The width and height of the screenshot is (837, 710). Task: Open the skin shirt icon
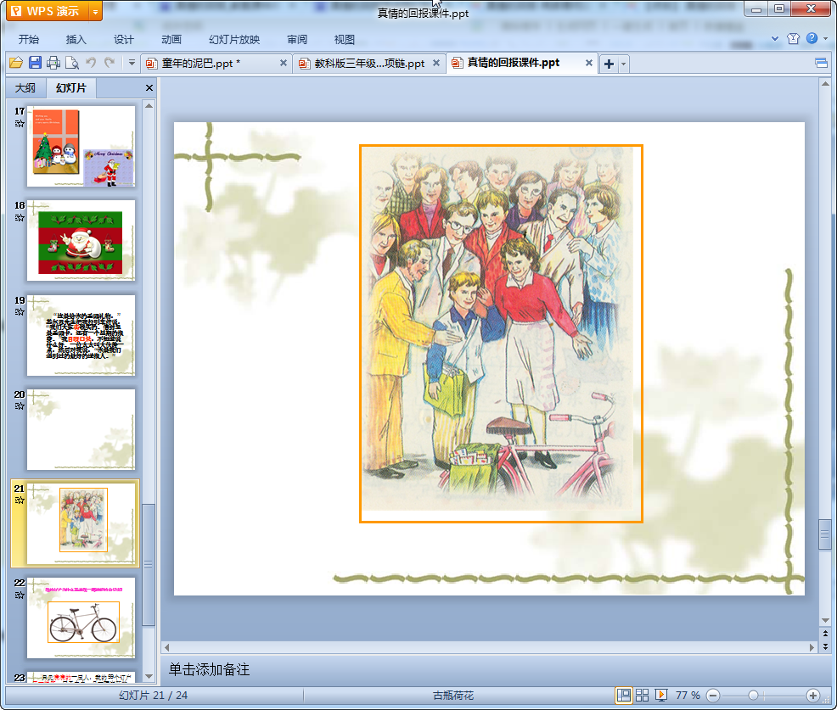(x=793, y=38)
